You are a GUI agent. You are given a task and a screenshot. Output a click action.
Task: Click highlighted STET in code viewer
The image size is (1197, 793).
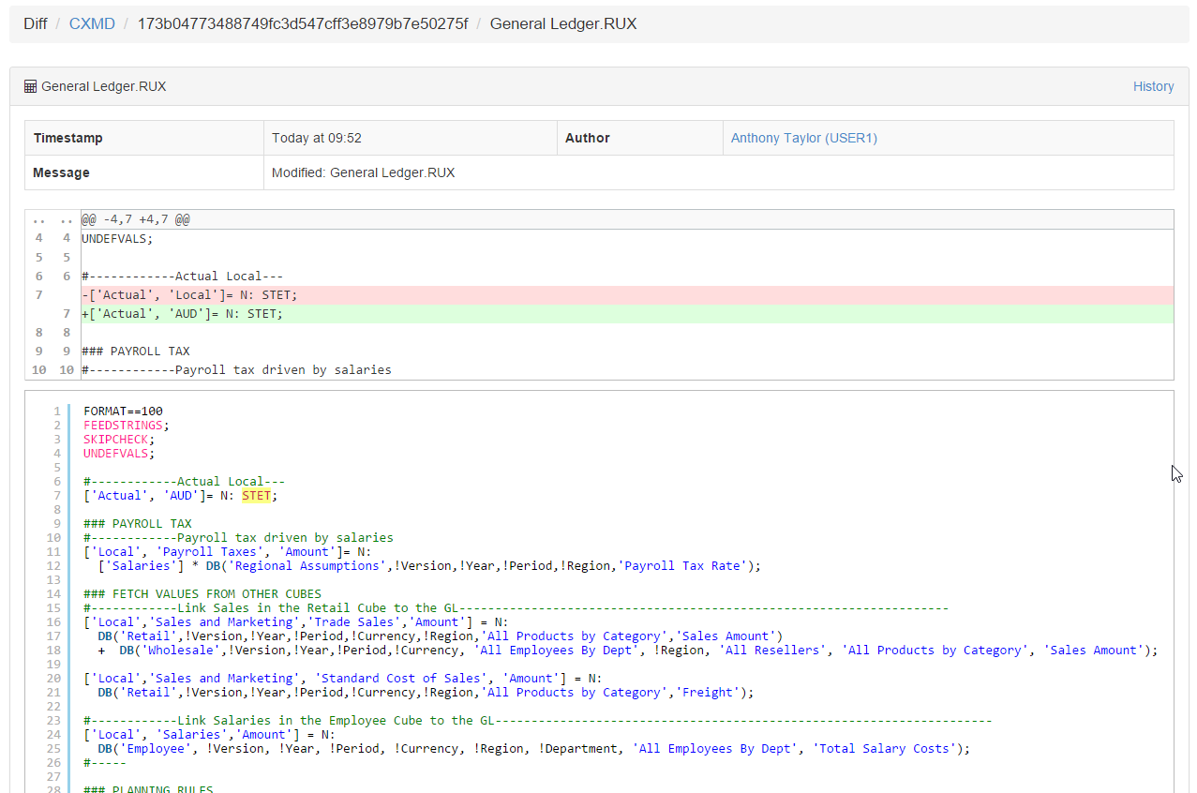click(x=256, y=495)
